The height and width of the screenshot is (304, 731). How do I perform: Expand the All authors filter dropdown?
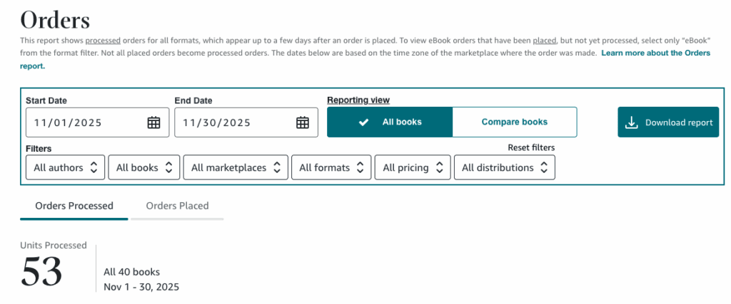tap(66, 168)
